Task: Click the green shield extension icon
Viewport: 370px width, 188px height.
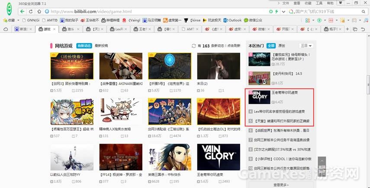Action: click(x=319, y=20)
